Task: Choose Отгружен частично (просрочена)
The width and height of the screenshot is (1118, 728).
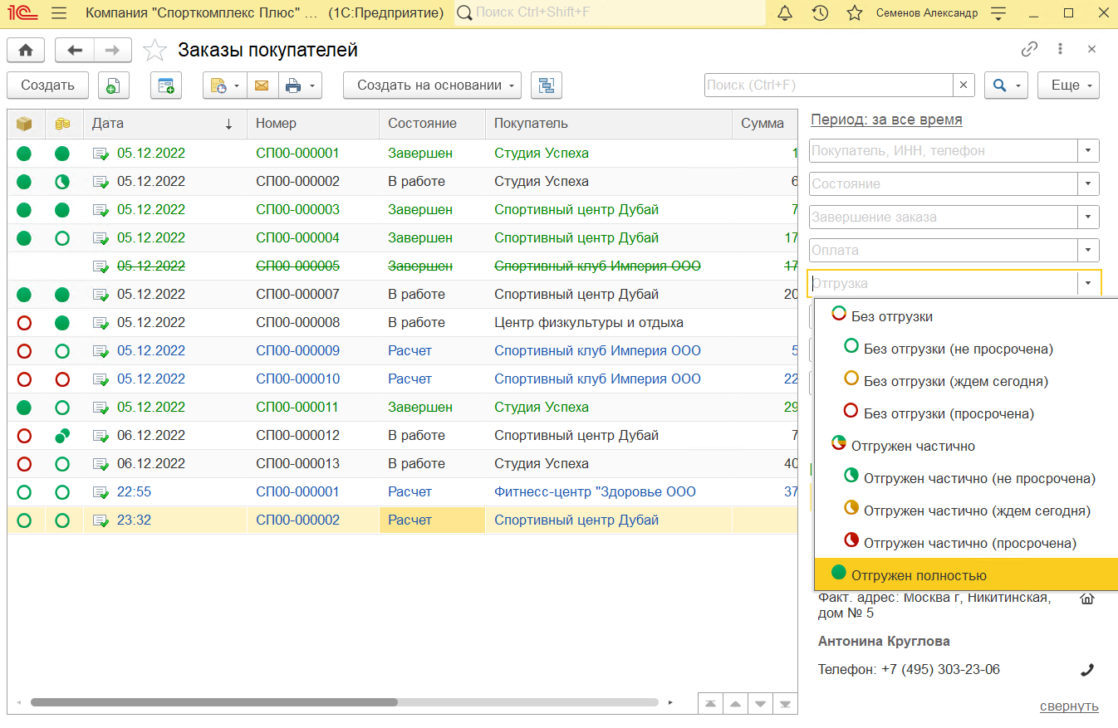Action: [x=966, y=543]
